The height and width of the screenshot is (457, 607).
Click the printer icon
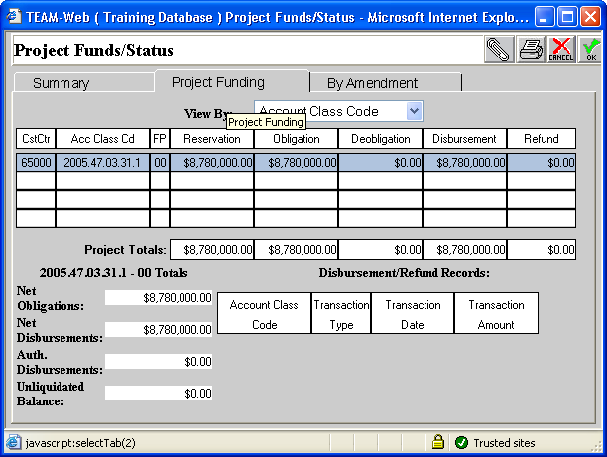tap(531, 50)
